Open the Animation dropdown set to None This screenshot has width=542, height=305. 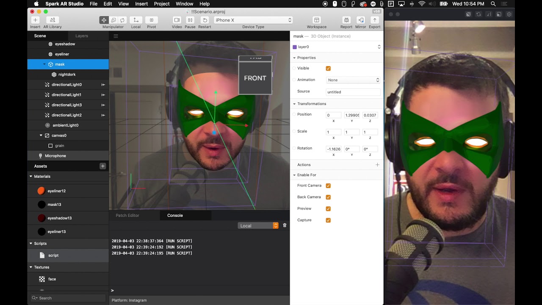(x=353, y=80)
